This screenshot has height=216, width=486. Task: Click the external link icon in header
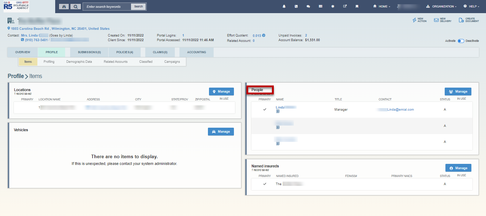coord(345,6)
